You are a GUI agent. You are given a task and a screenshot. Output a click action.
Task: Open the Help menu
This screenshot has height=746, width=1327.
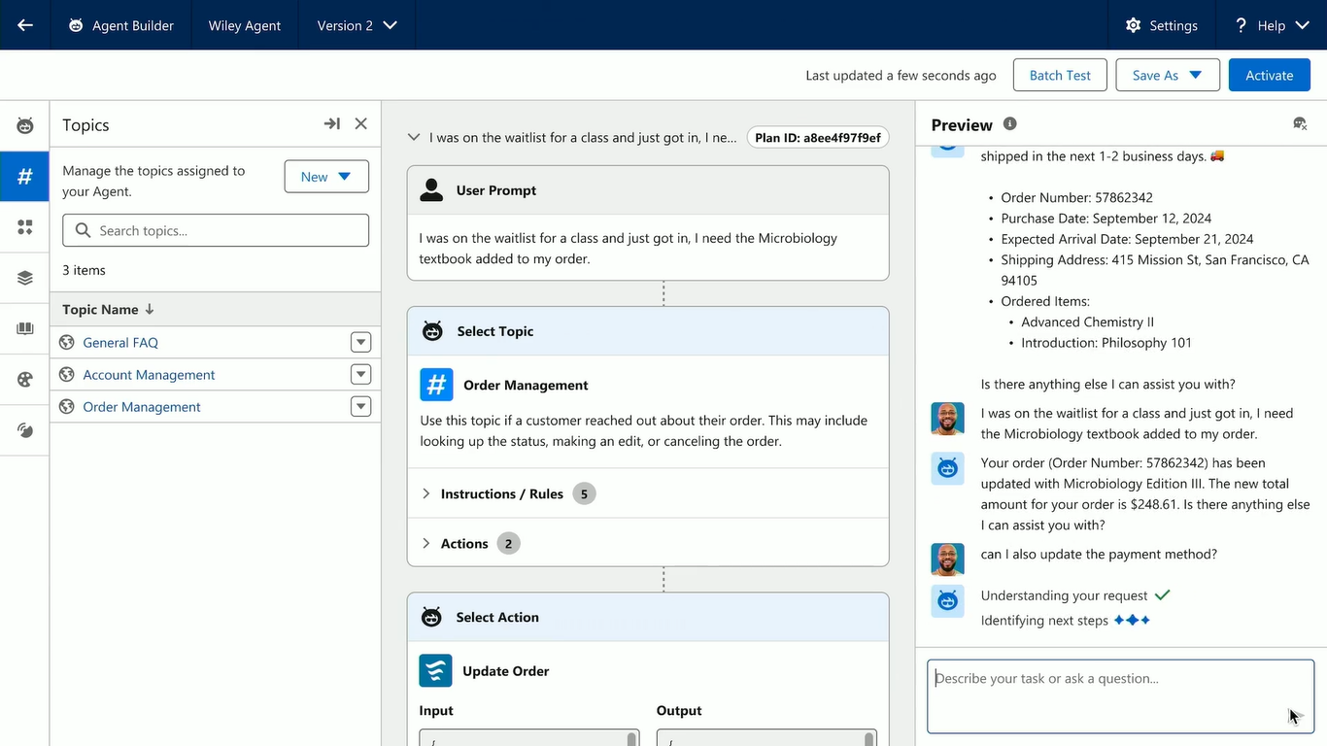coord(1272,25)
